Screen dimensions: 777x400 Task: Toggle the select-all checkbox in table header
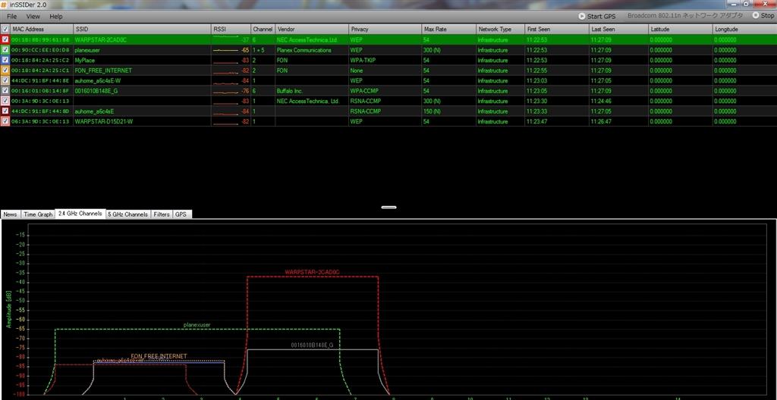click(5, 29)
